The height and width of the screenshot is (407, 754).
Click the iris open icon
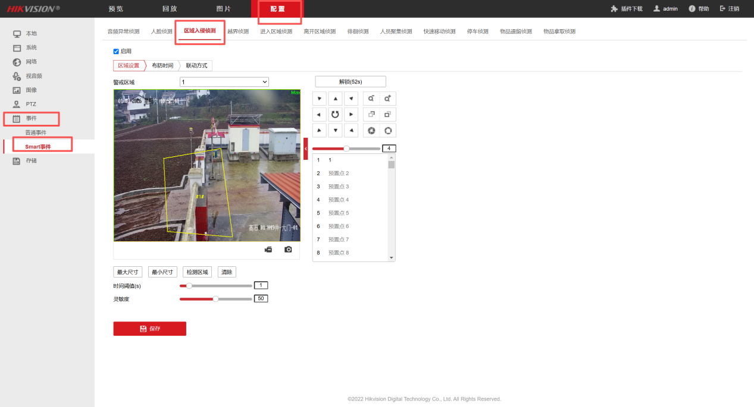point(388,130)
